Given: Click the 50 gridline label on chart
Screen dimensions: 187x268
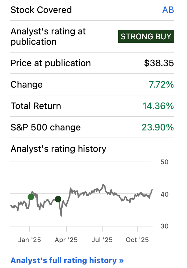Looking at the screenshot, I should point(164,162).
